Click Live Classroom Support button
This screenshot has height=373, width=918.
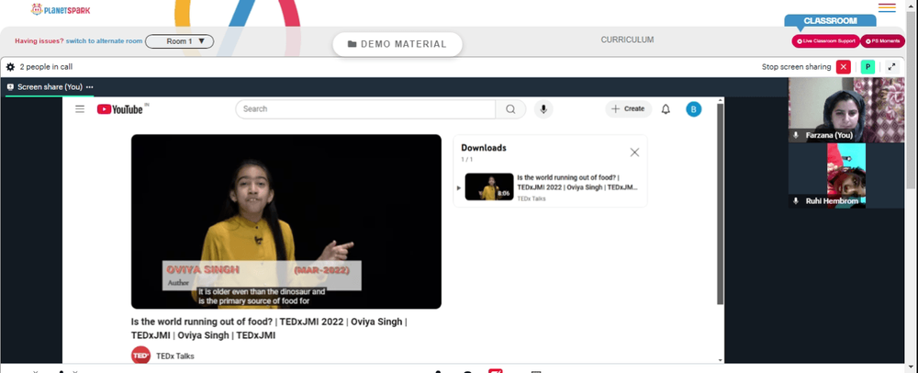[x=825, y=41]
